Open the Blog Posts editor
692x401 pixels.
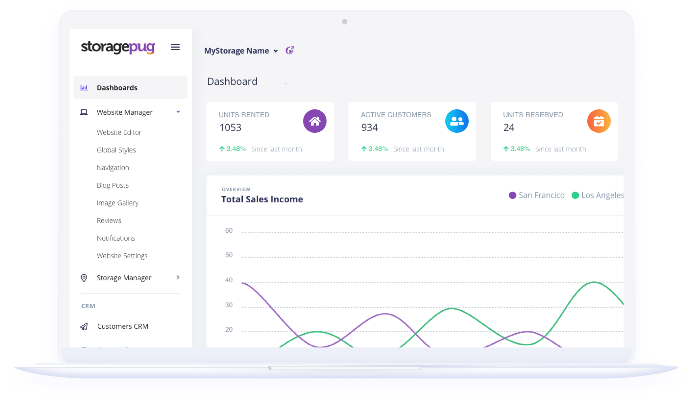112,185
